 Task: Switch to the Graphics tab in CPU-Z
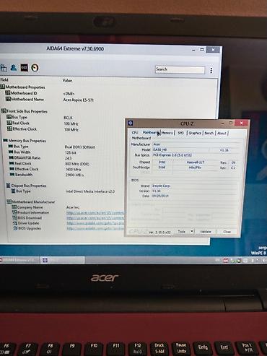(x=195, y=133)
